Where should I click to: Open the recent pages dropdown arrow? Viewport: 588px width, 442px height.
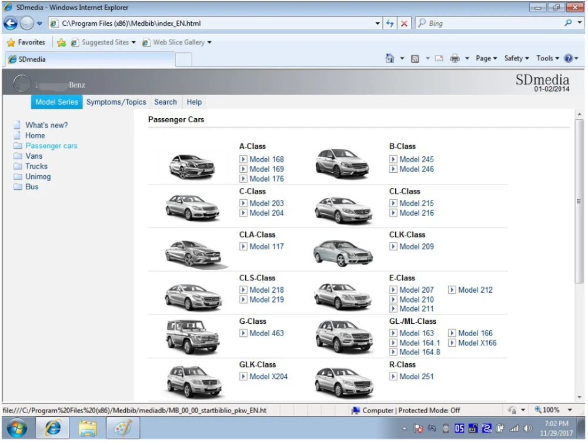point(39,24)
